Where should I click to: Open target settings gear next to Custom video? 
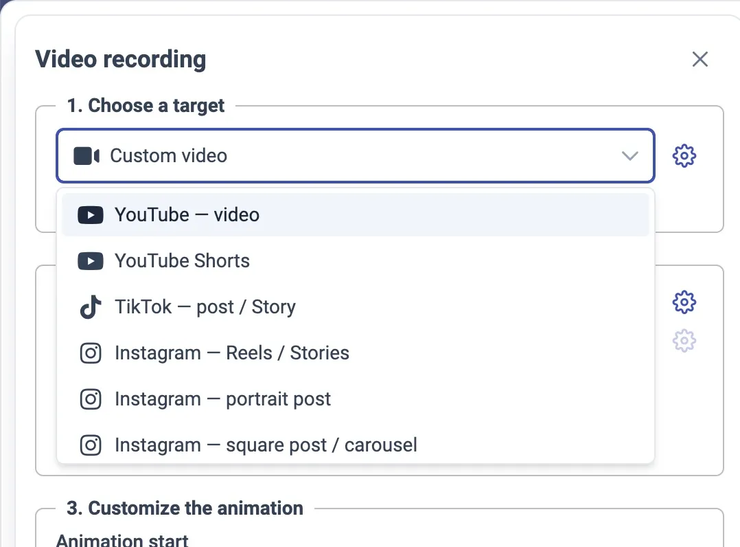coord(684,156)
